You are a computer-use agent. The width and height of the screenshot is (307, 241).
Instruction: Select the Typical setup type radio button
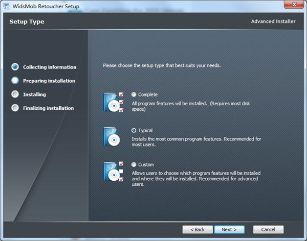(x=134, y=130)
